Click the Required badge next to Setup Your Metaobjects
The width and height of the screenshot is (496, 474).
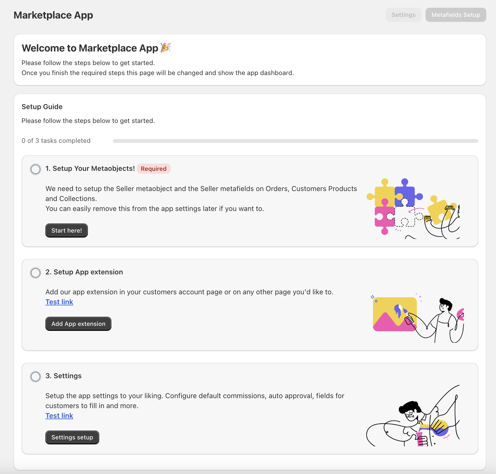[153, 169]
